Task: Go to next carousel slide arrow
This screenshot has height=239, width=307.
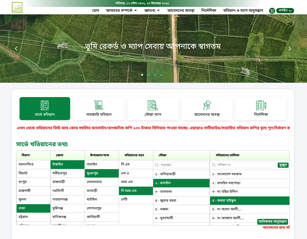Action: (289, 49)
